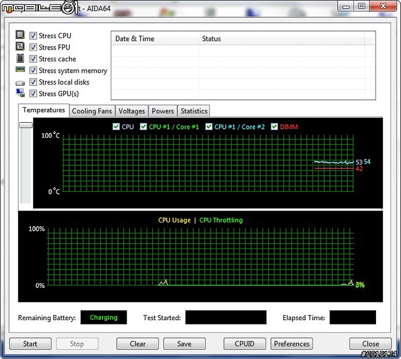The height and width of the screenshot is (359, 401).
Task: Click the monitor icon beside Stress GPU(s)
Action: pos(21,93)
